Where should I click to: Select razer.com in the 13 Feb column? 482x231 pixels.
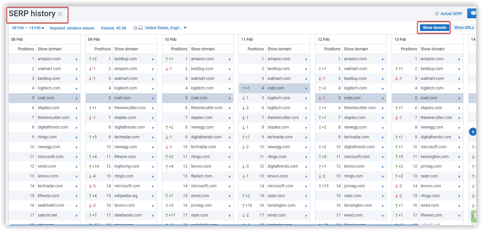point(429,176)
